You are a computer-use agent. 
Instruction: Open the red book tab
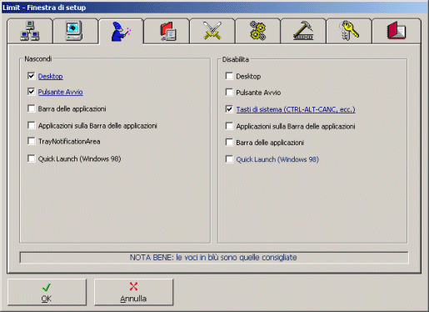click(x=397, y=31)
